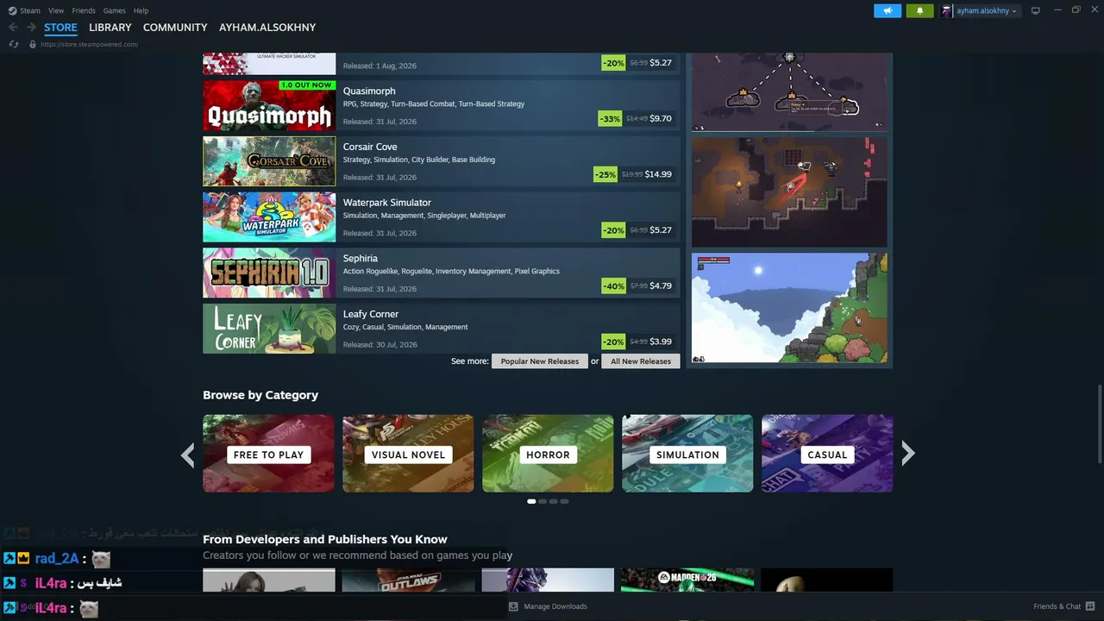Screen dimensions: 1104x621
Task: Click the $3.99 price for Leafy Corner
Action: (661, 342)
